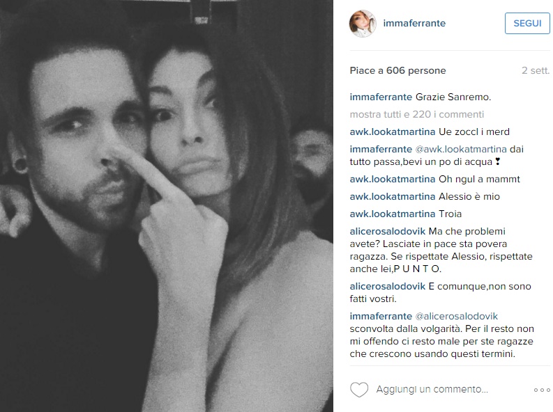Open awk.lookatmartina on 'Troia' comment
This screenshot has height=412, width=553.
click(393, 214)
